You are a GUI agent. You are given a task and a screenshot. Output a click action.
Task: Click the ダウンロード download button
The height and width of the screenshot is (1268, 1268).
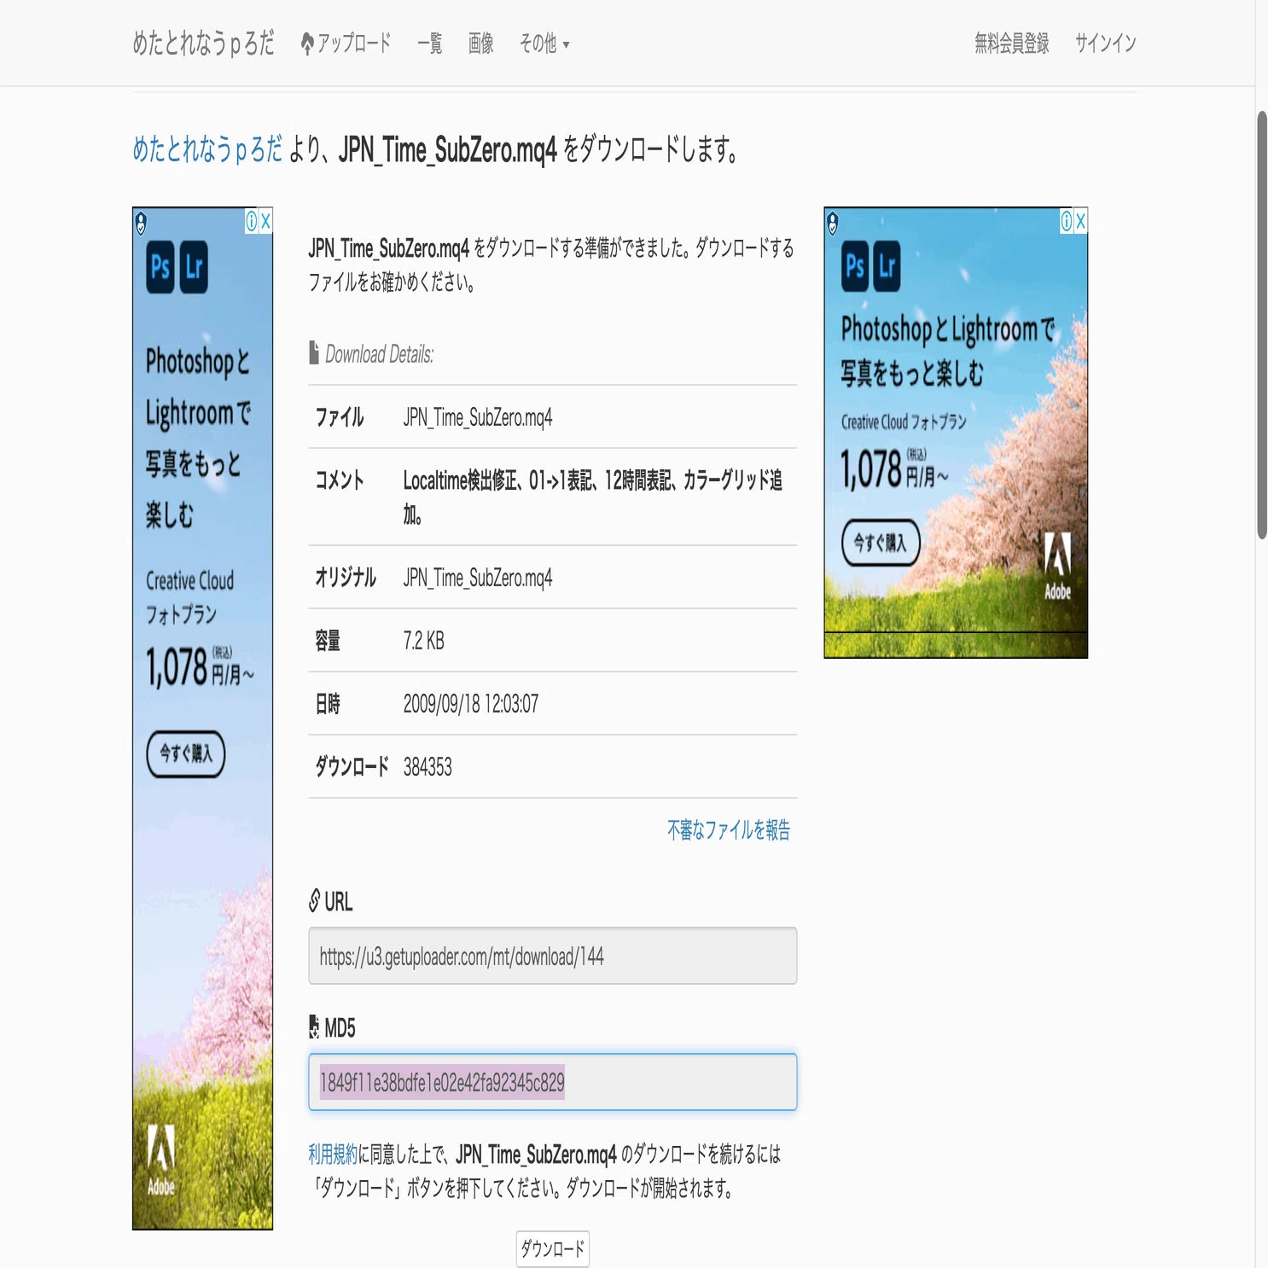(x=553, y=1249)
